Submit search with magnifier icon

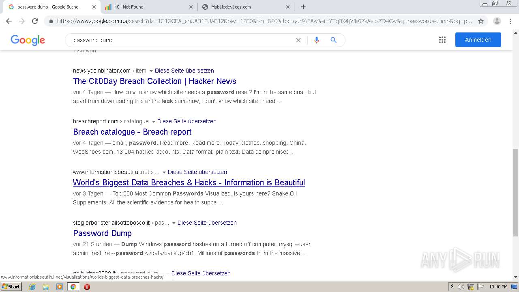point(333,40)
